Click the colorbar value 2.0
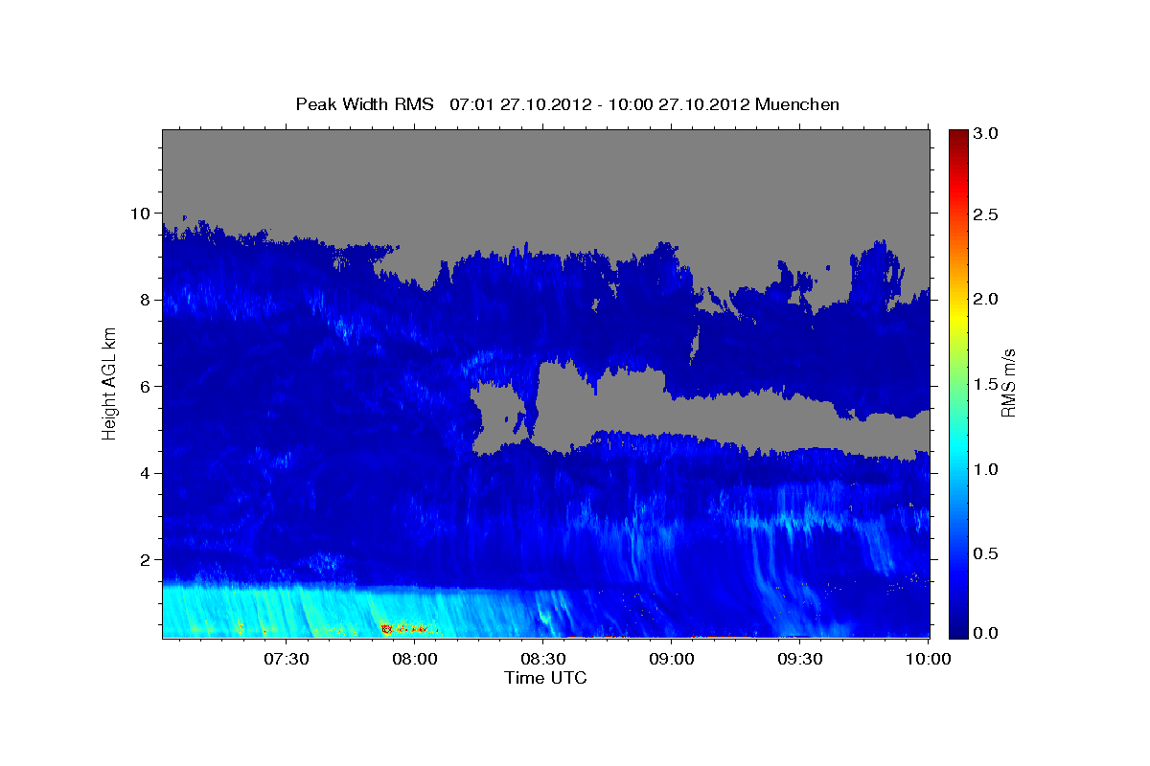Viewport: 1150px width, 766px height. pyautogui.click(x=987, y=299)
